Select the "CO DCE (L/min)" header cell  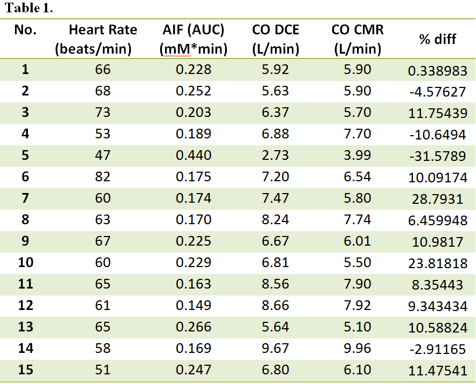[276, 40]
